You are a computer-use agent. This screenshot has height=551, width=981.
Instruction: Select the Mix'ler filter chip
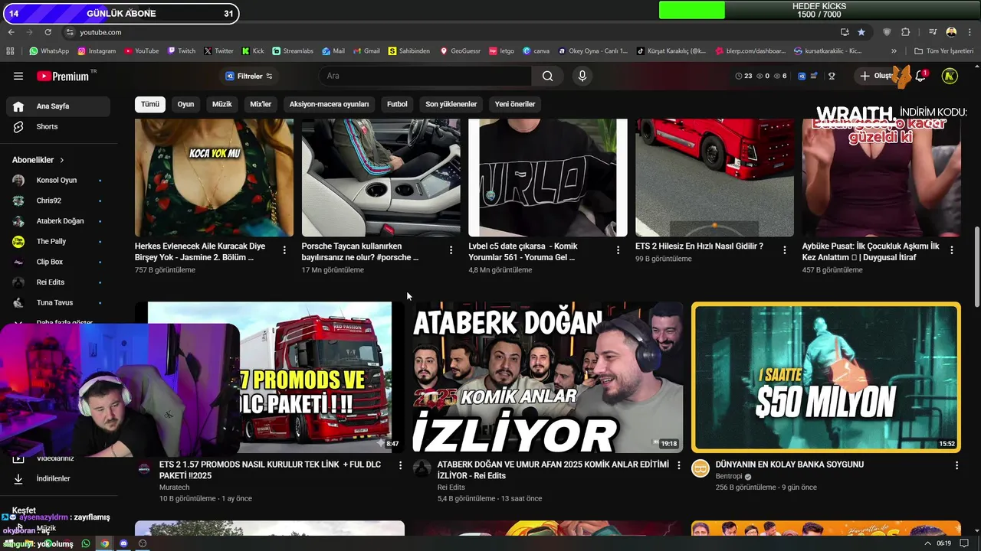click(x=261, y=104)
